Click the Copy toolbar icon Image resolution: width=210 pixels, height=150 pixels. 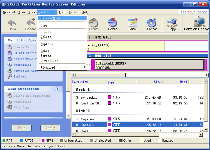[x=172, y=23]
